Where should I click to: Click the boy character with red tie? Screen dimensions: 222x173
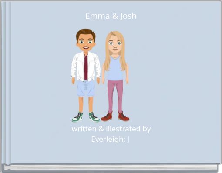point(86,75)
